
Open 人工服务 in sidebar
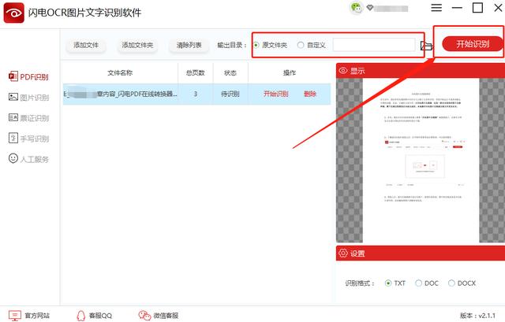point(28,159)
